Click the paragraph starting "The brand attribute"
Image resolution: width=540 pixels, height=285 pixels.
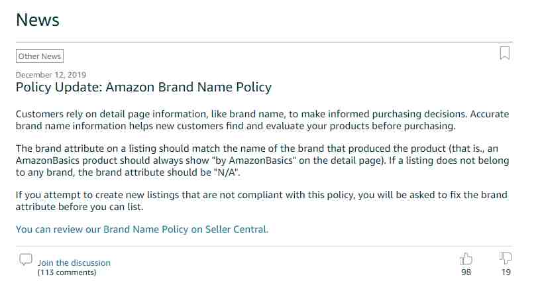(262, 160)
